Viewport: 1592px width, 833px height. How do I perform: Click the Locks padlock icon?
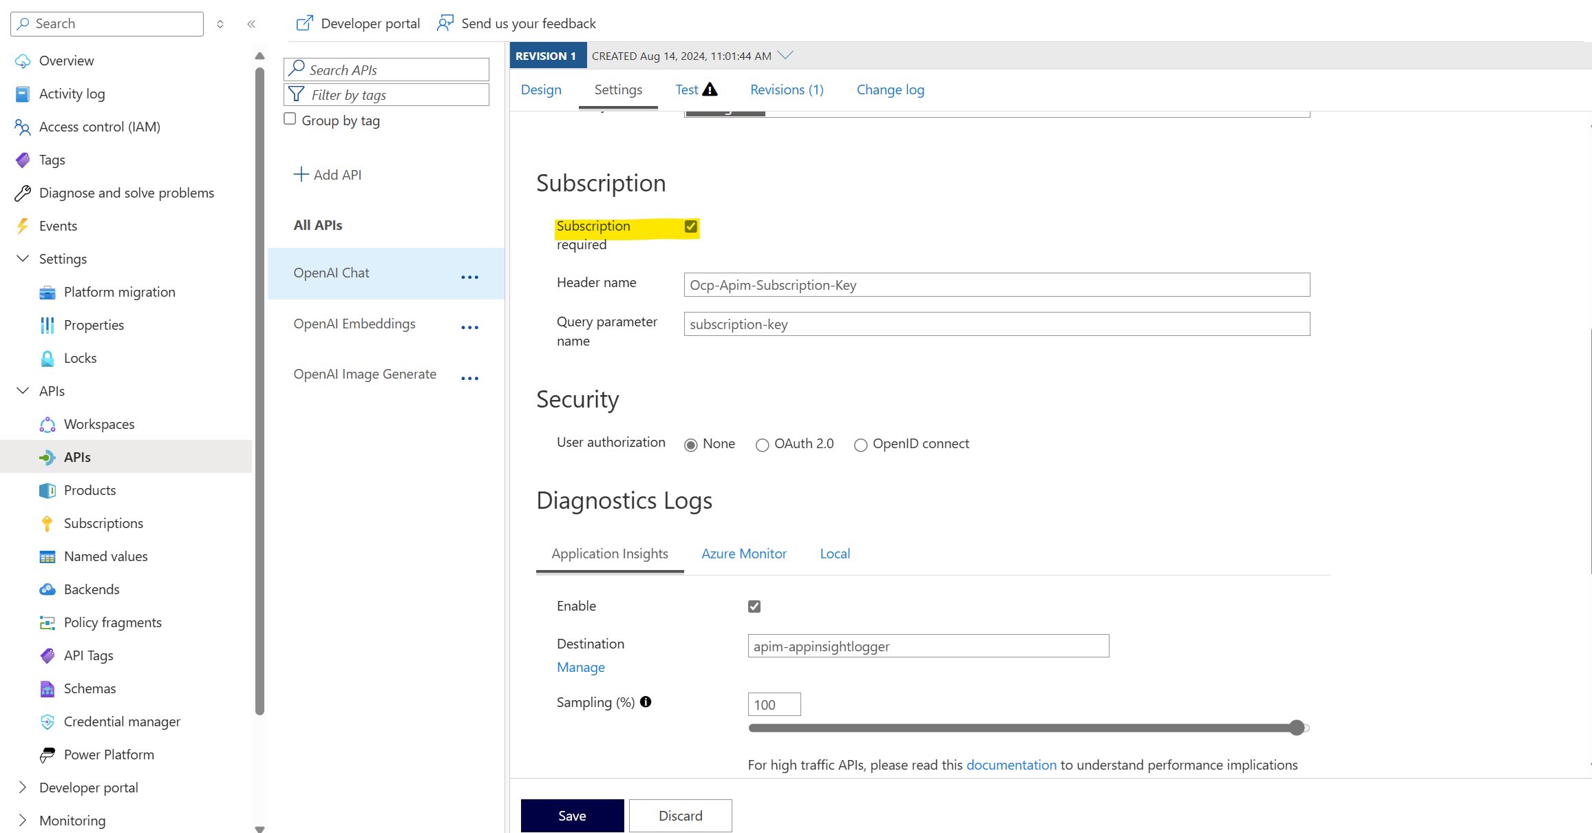[x=47, y=358]
